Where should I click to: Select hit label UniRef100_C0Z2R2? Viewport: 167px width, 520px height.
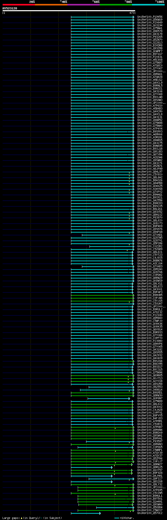150,246
